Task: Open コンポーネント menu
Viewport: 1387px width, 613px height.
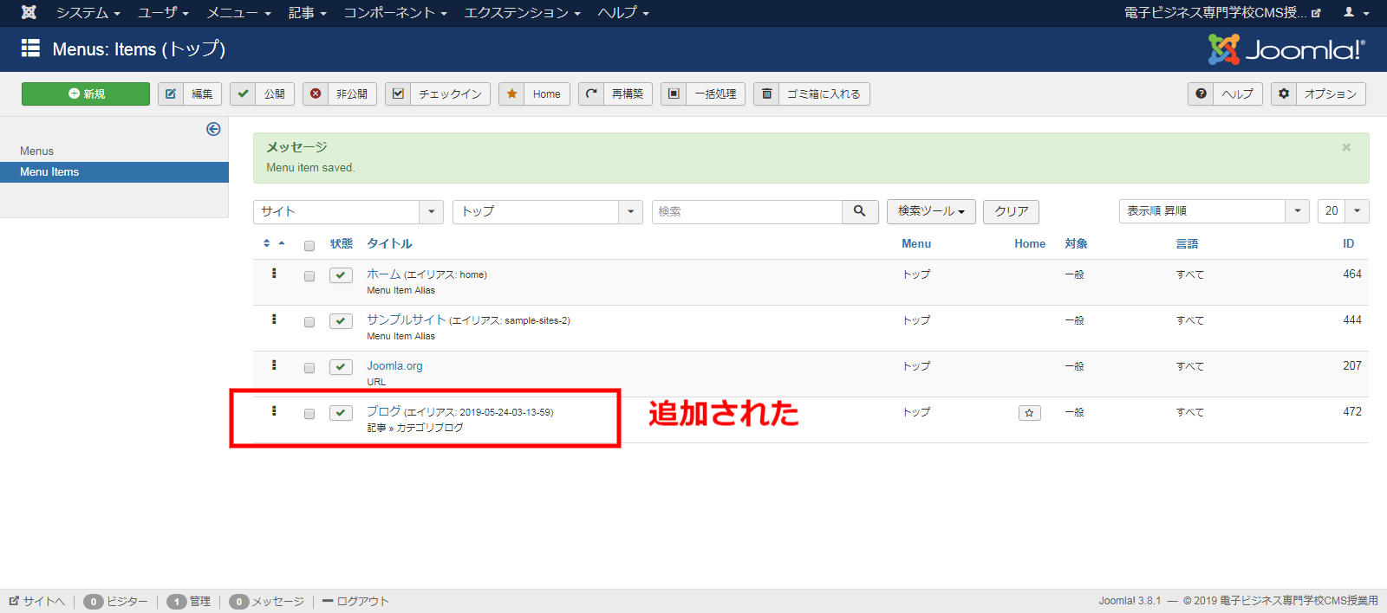Action: [x=395, y=12]
